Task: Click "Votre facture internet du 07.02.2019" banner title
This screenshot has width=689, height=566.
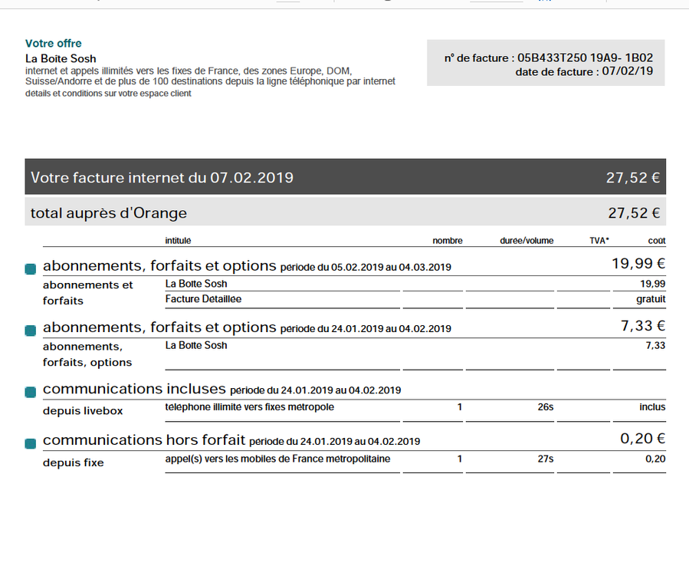Action: click(x=162, y=177)
